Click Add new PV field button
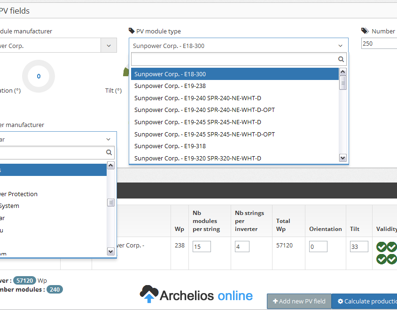 click(x=299, y=301)
